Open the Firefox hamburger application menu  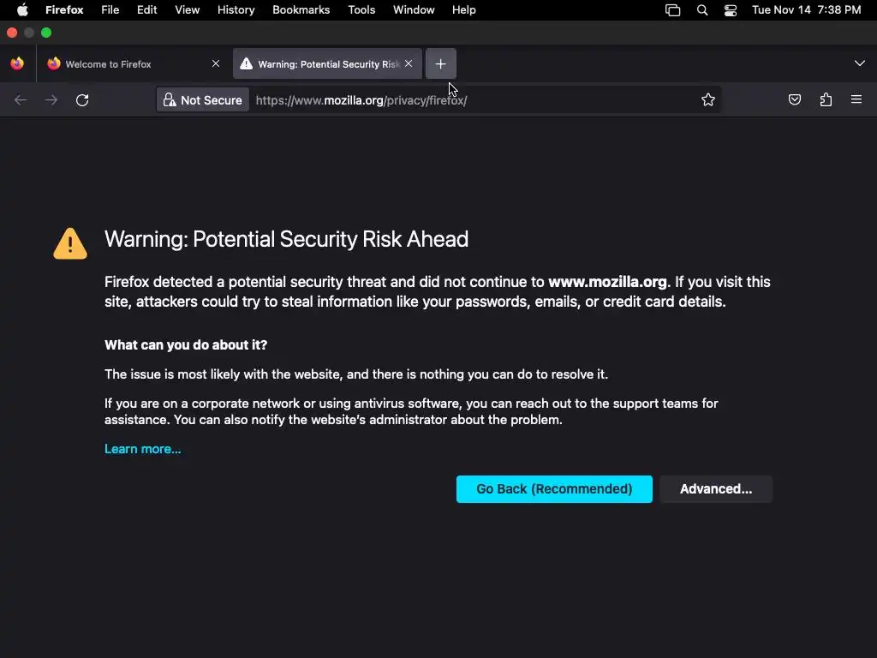856,100
